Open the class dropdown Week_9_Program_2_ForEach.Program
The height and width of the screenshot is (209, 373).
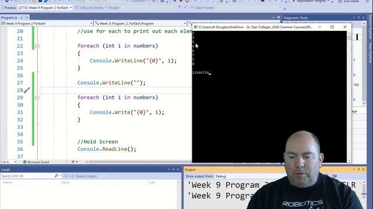point(140,23)
